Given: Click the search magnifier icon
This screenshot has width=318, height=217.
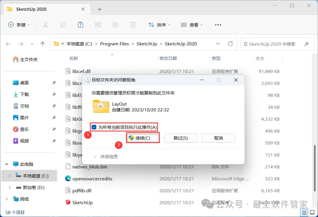Looking at the screenshot, I should pos(307,44).
